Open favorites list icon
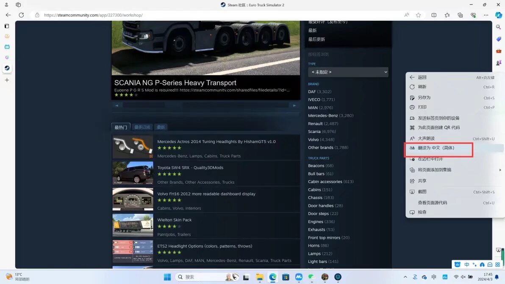 (447, 15)
